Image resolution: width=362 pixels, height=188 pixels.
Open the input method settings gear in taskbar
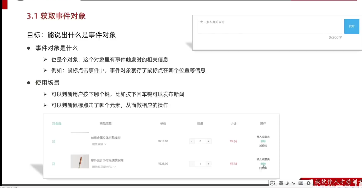[308, 183]
